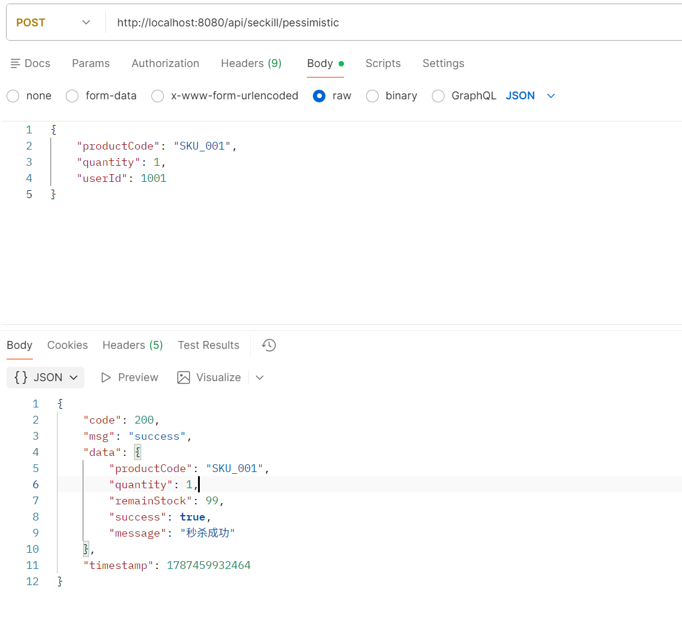Open the response JSON format dropdown
The width and height of the screenshot is (682, 624).
pyautogui.click(x=45, y=378)
